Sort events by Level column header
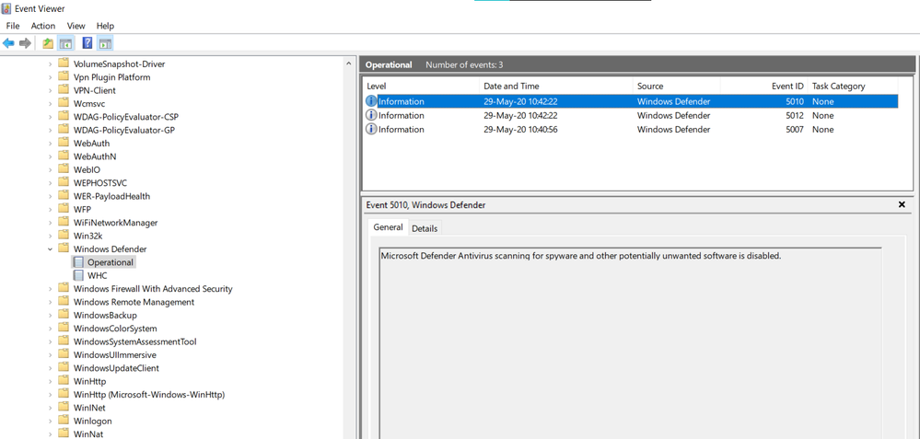This screenshot has height=439, width=920. pyautogui.click(x=421, y=87)
